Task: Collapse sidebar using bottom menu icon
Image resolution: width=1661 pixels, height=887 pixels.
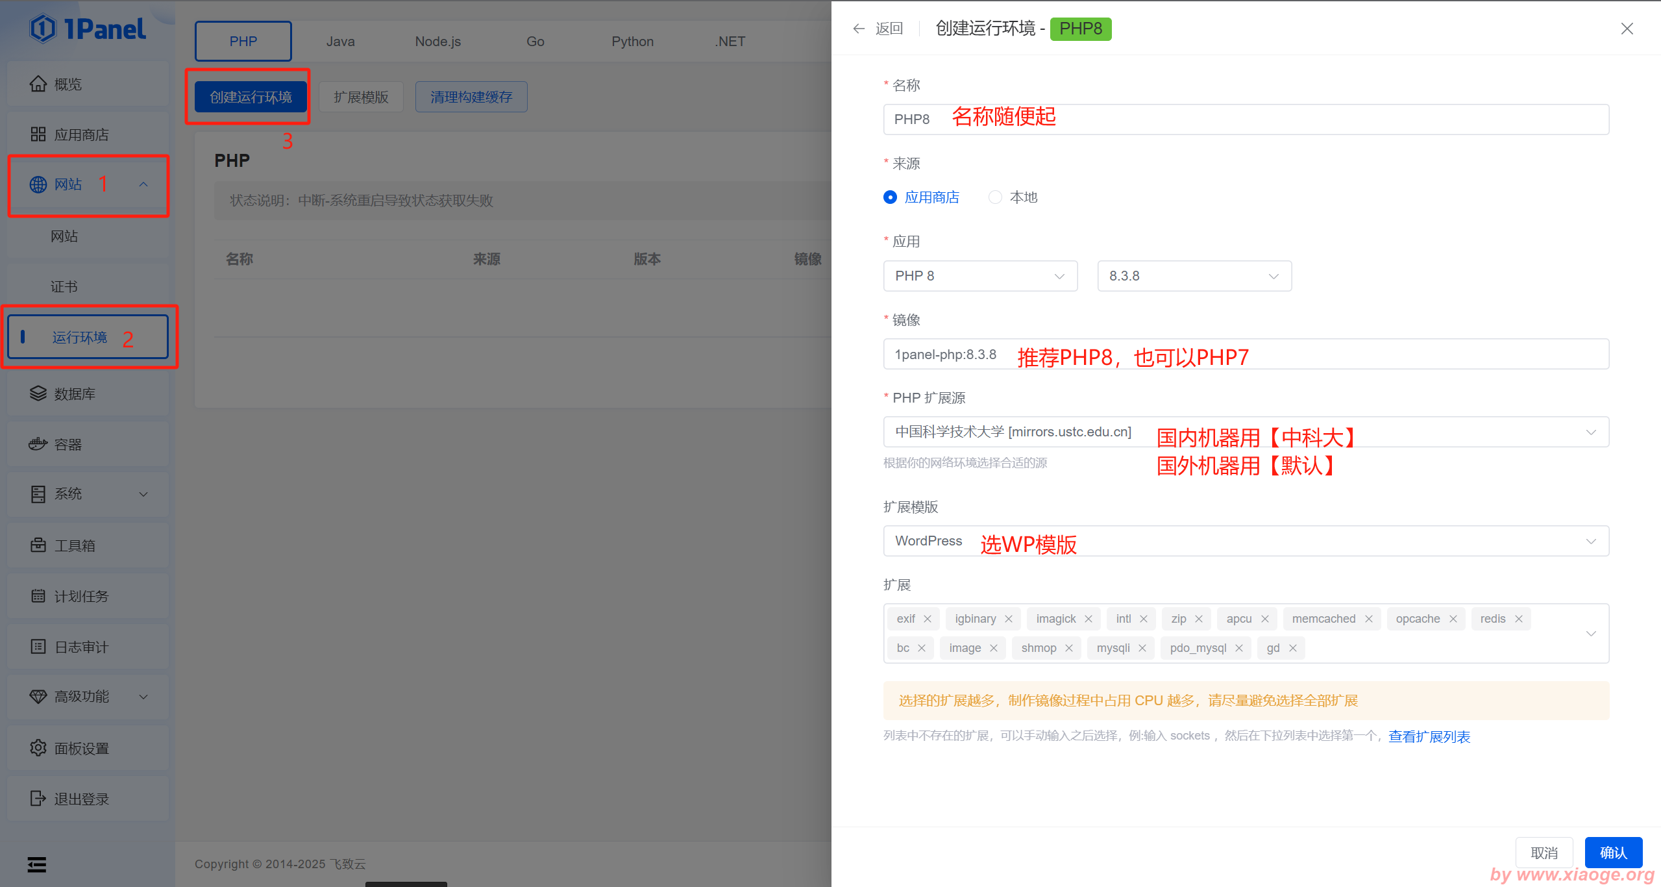Action: coord(37,864)
